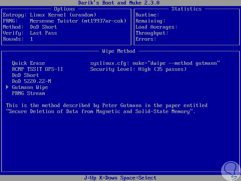The width and height of the screenshot is (241, 181).
Task: Click the Darik's Boot and Nuke title
Action: [x=119, y=3]
